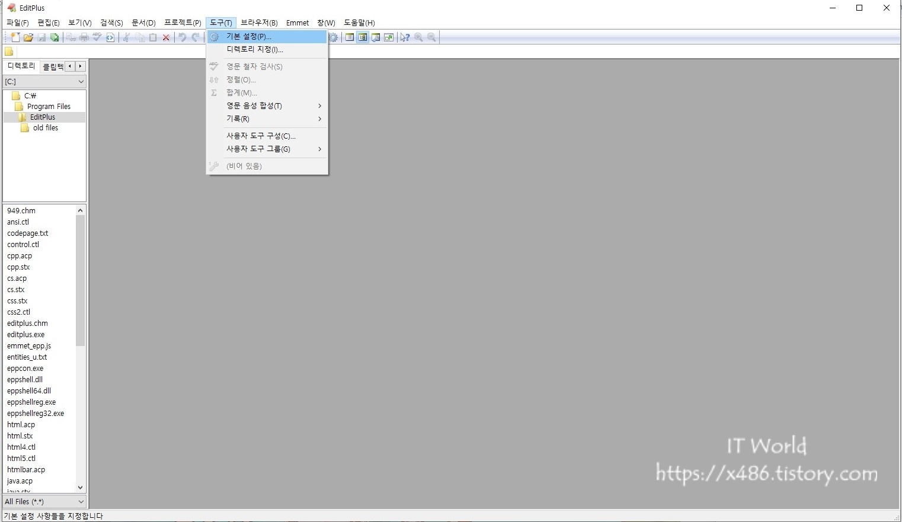Choose 디렉토리 지정(I)... menu entry

pos(267,50)
